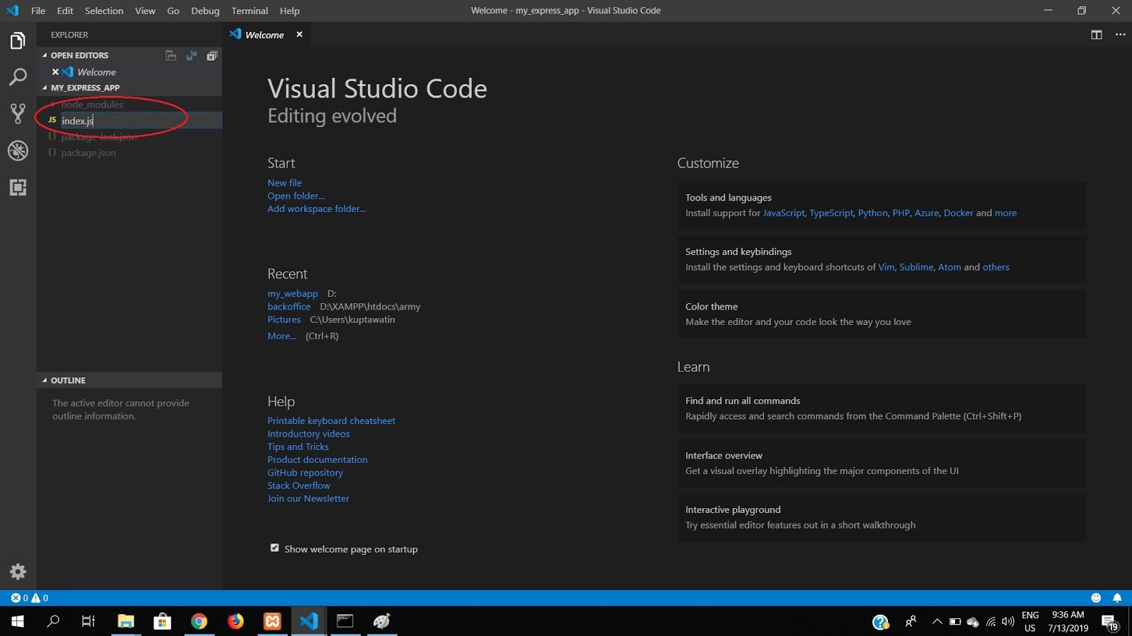Select the Welcome tab

(264, 34)
